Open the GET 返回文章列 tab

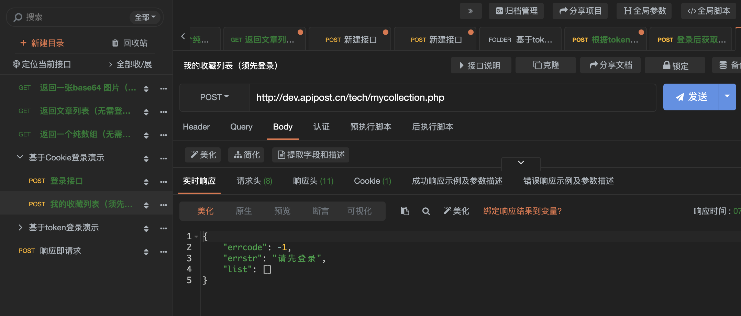tap(265, 39)
